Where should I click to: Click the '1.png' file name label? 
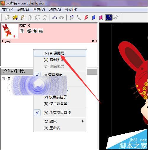coord(6,41)
